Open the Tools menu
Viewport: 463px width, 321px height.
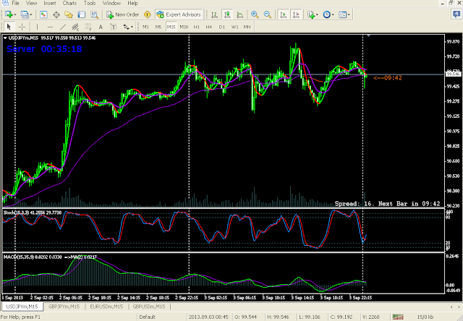point(90,3)
